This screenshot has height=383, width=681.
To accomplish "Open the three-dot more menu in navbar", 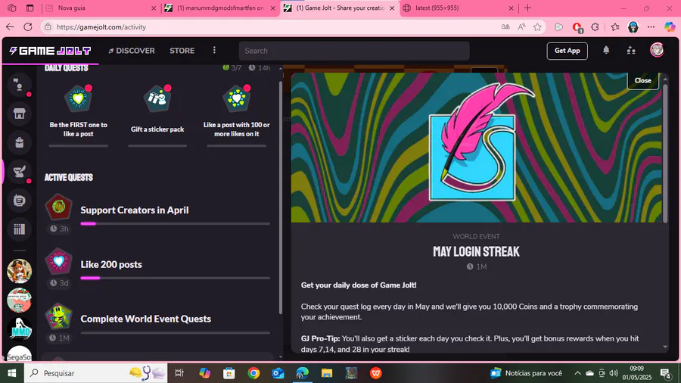I will pyautogui.click(x=214, y=51).
